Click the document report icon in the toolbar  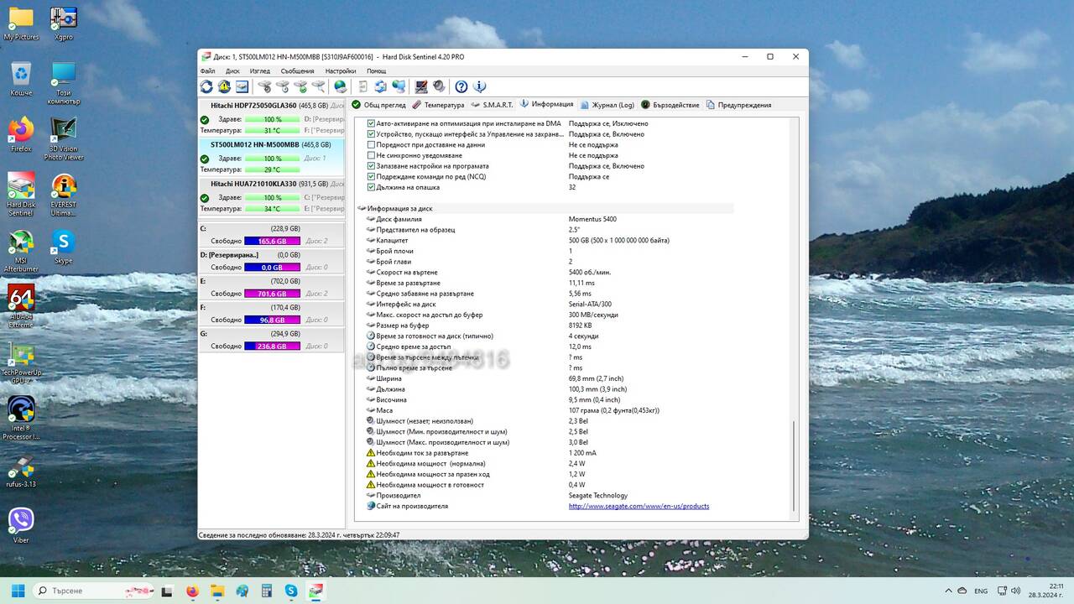pyautogui.click(x=362, y=86)
